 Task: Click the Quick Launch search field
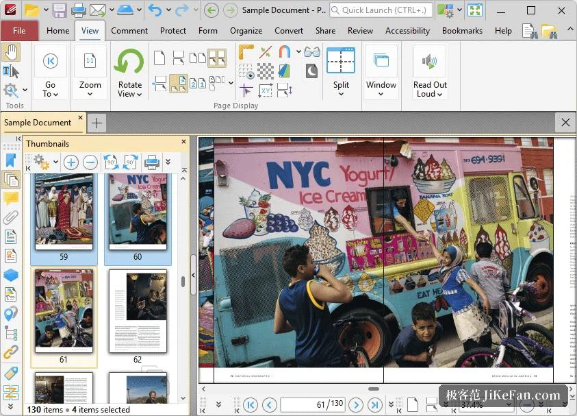pos(381,10)
